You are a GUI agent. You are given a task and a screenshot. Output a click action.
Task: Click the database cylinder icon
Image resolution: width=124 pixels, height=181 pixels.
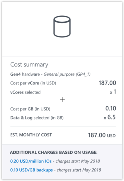[62, 27]
